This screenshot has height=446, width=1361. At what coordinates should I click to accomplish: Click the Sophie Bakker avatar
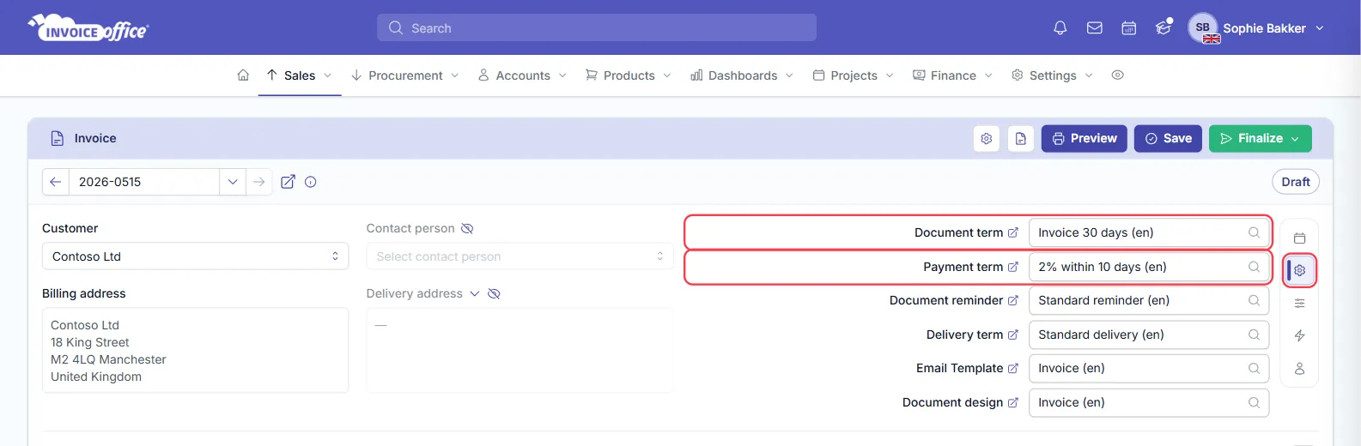1203,28
